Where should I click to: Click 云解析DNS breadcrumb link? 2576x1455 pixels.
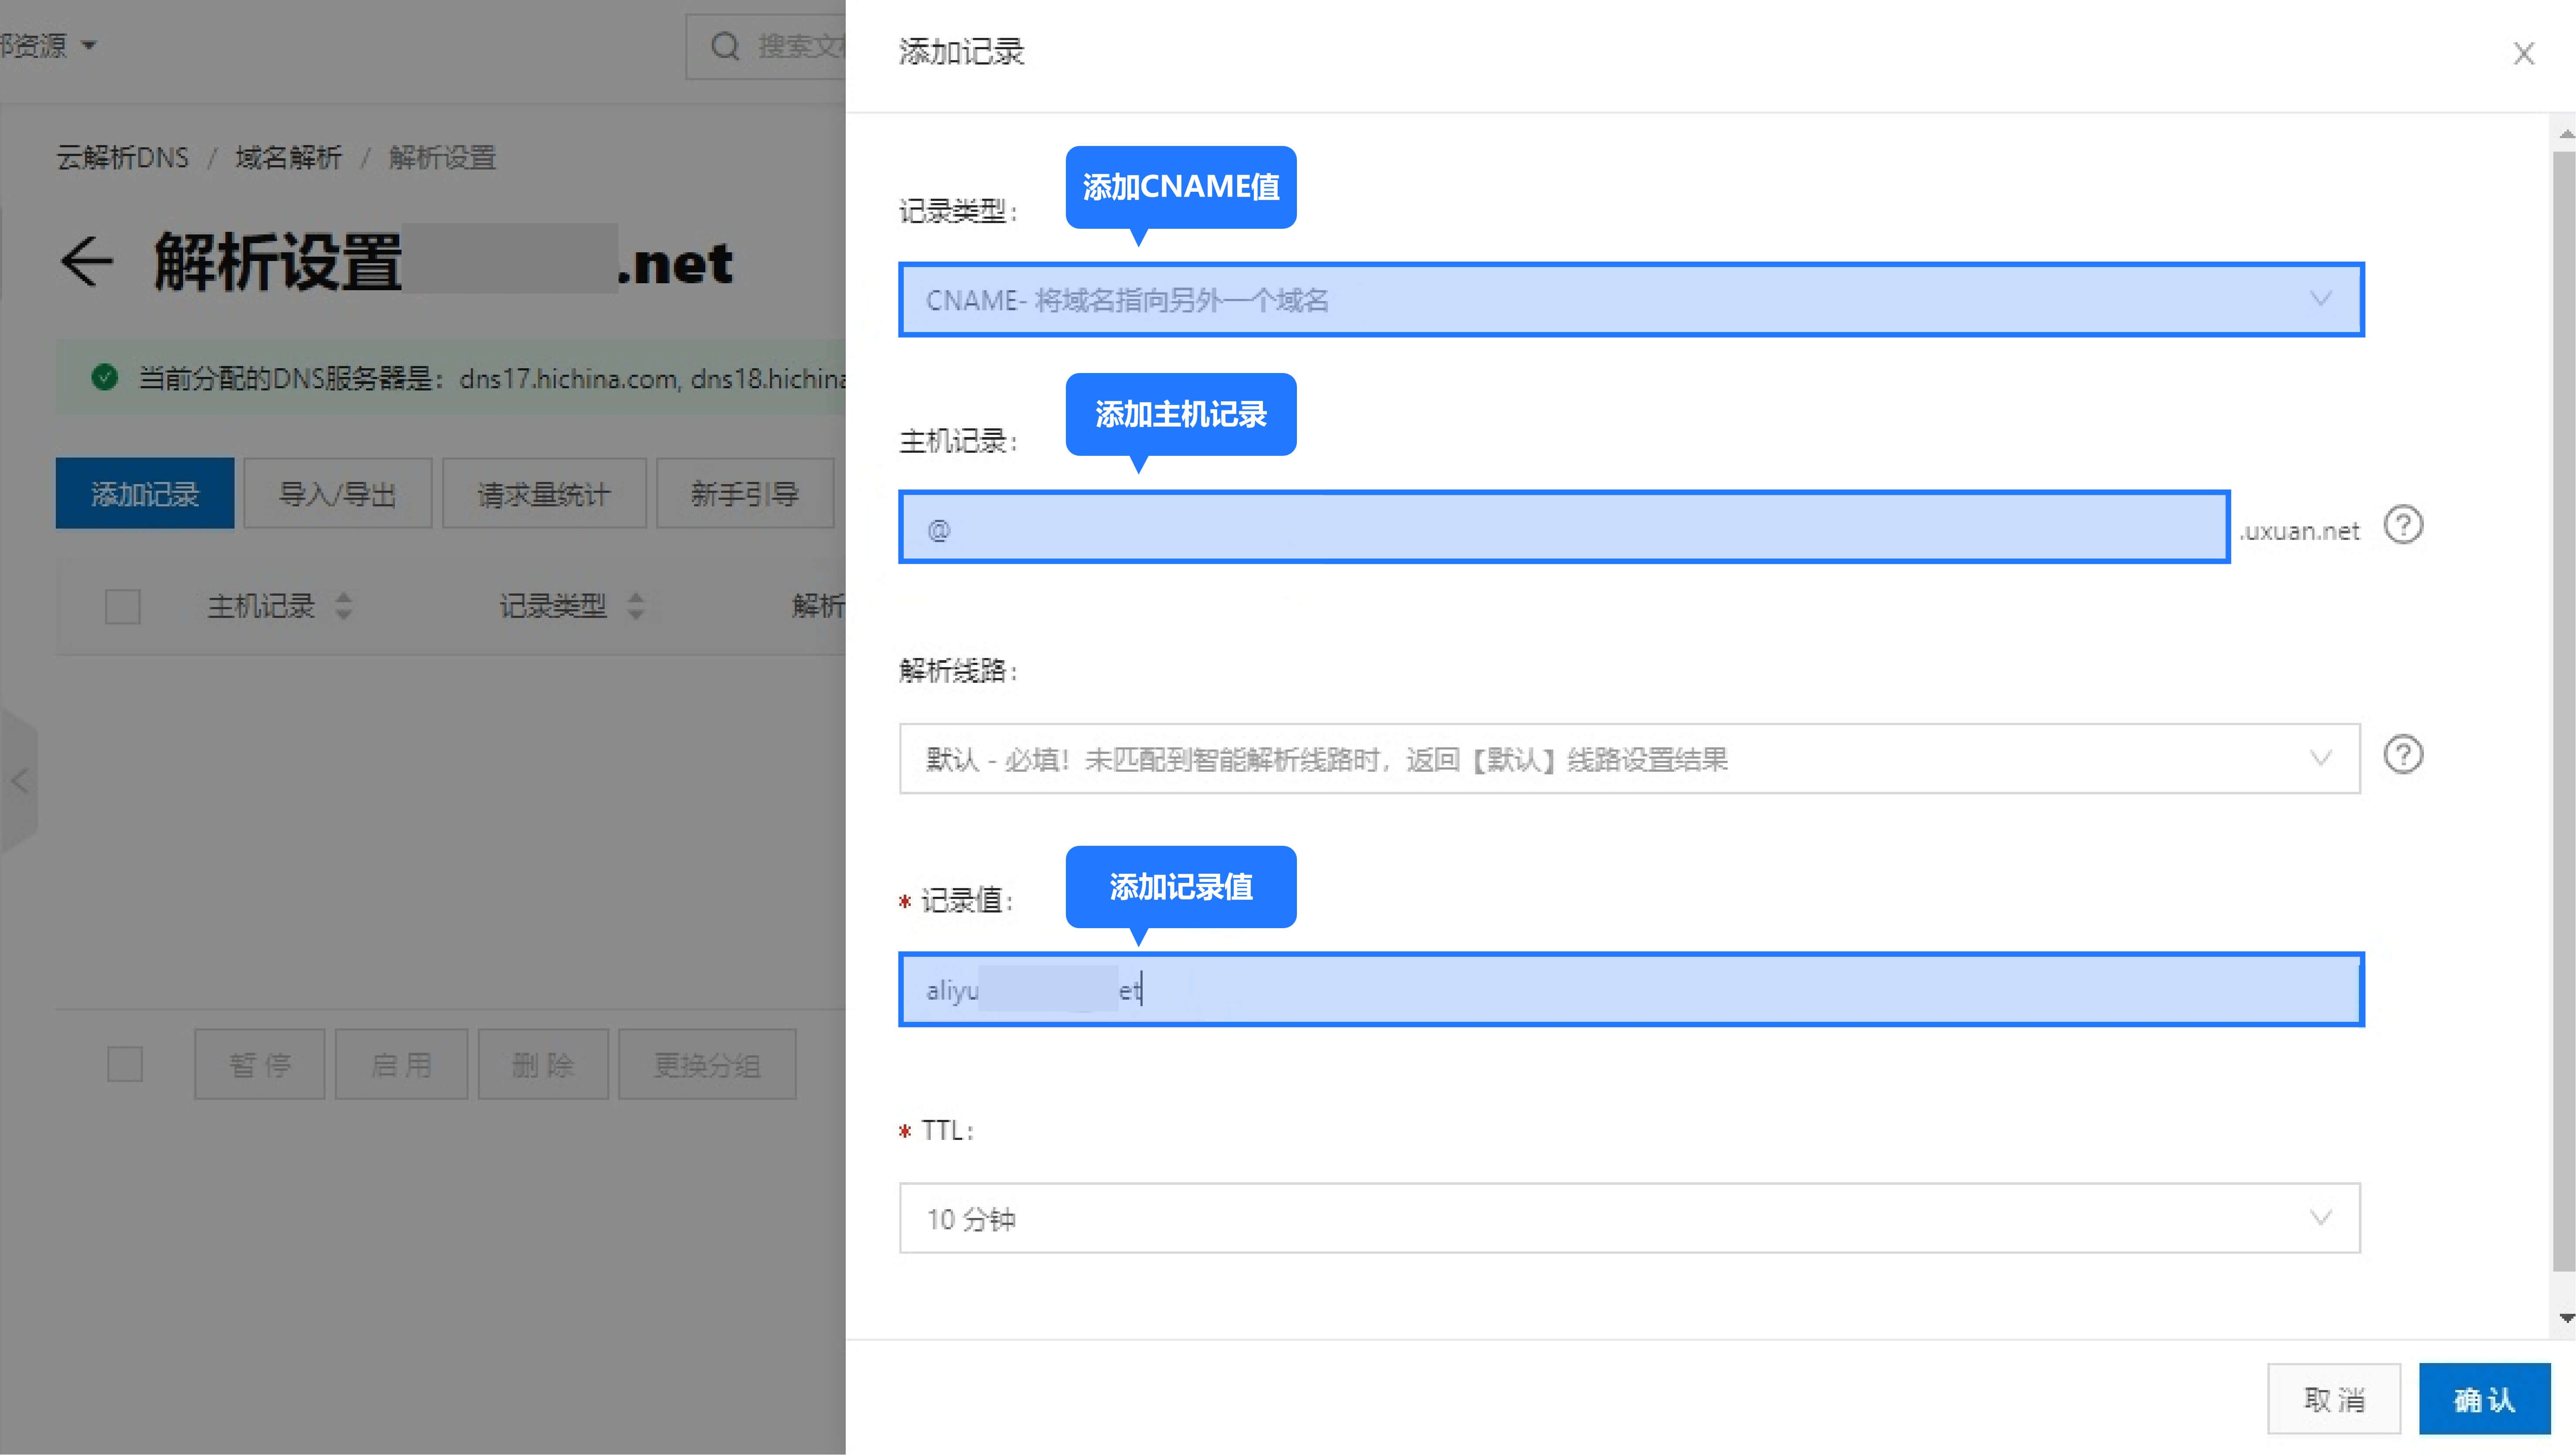[x=122, y=158]
